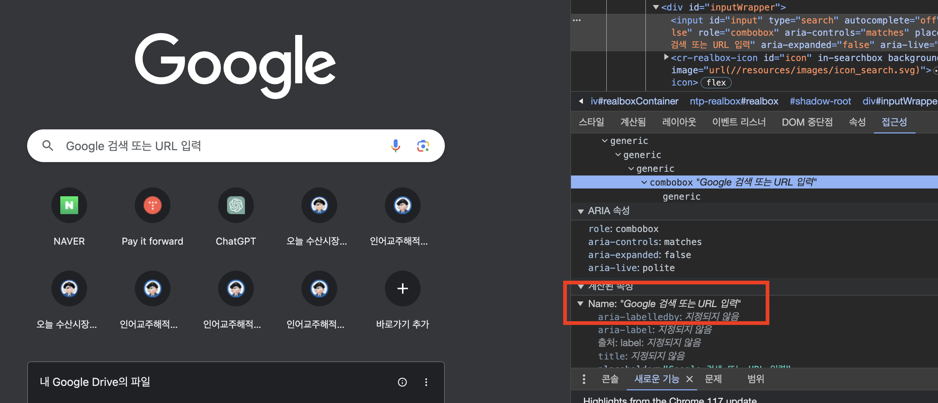Click the voice search microphone icon
This screenshot has height=403, width=938.
coord(395,146)
